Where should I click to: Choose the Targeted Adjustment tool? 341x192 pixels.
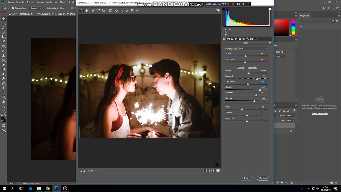(103, 11)
